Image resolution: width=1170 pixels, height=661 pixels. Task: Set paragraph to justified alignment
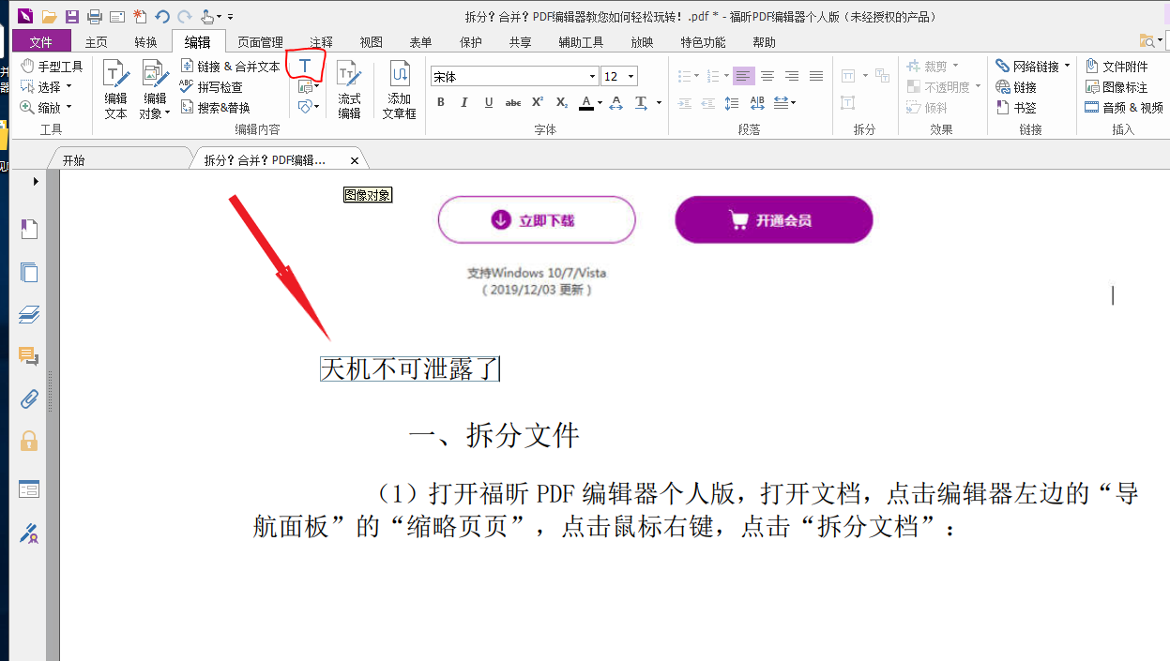(x=816, y=76)
